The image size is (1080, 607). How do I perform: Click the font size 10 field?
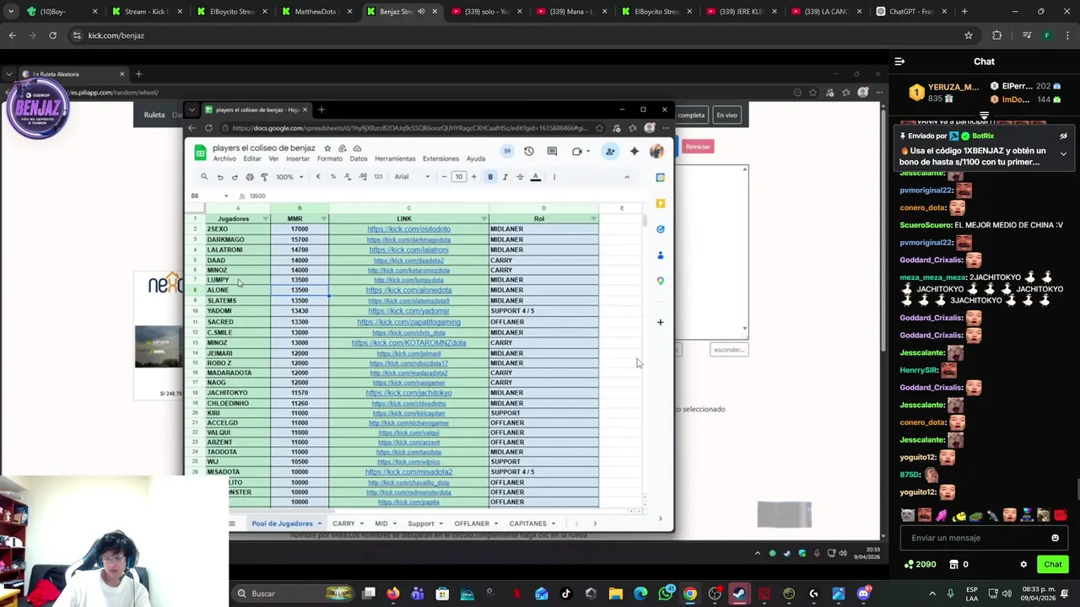click(x=459, y=177)
